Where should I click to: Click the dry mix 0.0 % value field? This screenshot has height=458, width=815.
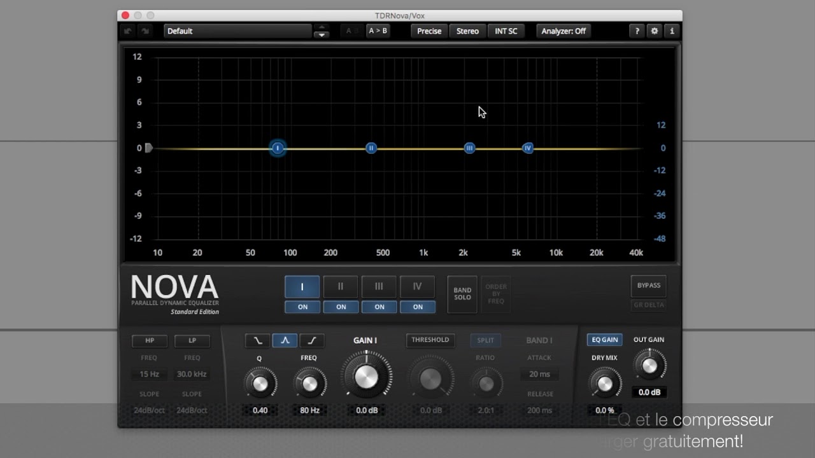[605, 410]
